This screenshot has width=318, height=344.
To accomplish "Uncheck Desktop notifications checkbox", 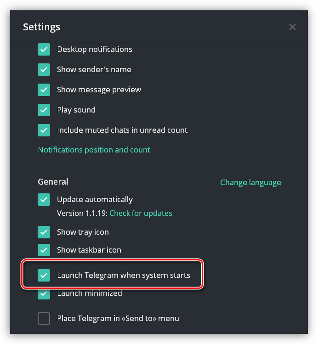I will pos(44,50).
